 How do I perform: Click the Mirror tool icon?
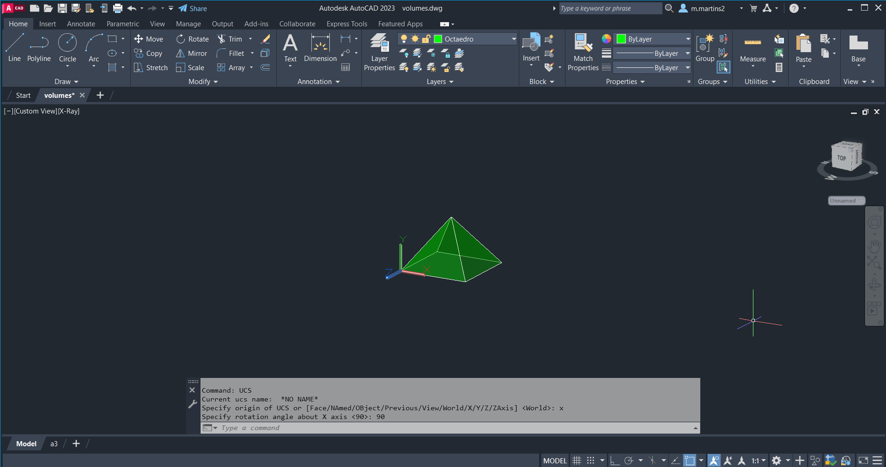pos(181,54)
